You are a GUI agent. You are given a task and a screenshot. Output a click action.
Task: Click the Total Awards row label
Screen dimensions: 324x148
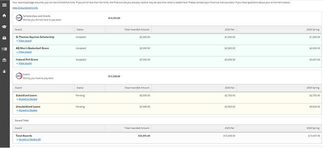(x=24, y=136)
